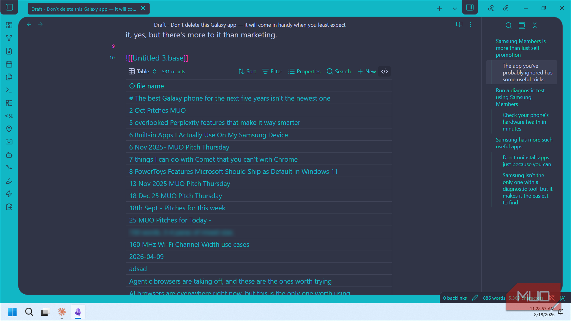The image size is (571, 321).
Task: Open graph view from ribbon
Action: 9,38
